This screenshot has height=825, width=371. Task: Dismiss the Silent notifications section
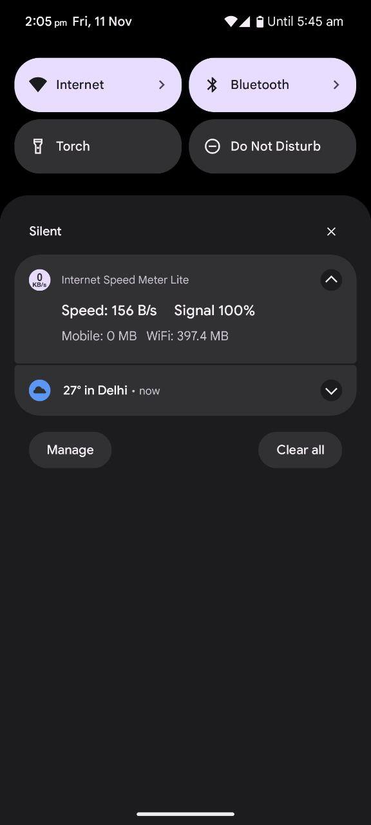pyautogui.click(x=331, y=231)
